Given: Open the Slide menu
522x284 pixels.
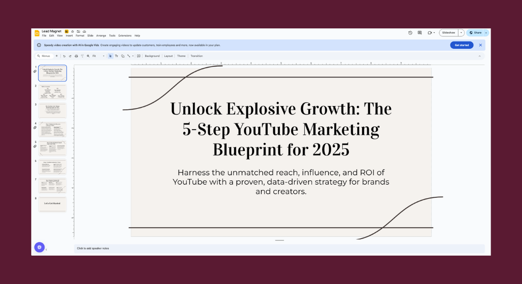Looking at the screenshot, I should (x=90, y=35).
